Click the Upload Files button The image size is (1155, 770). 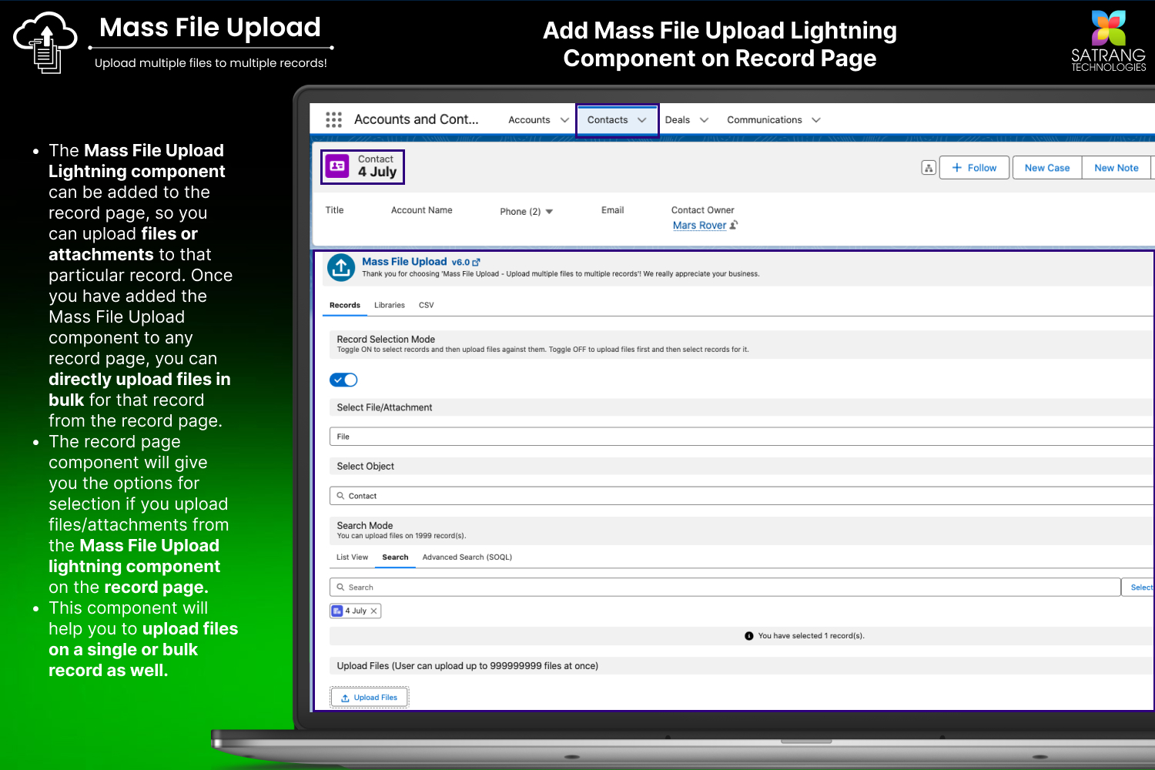(370, 698)
